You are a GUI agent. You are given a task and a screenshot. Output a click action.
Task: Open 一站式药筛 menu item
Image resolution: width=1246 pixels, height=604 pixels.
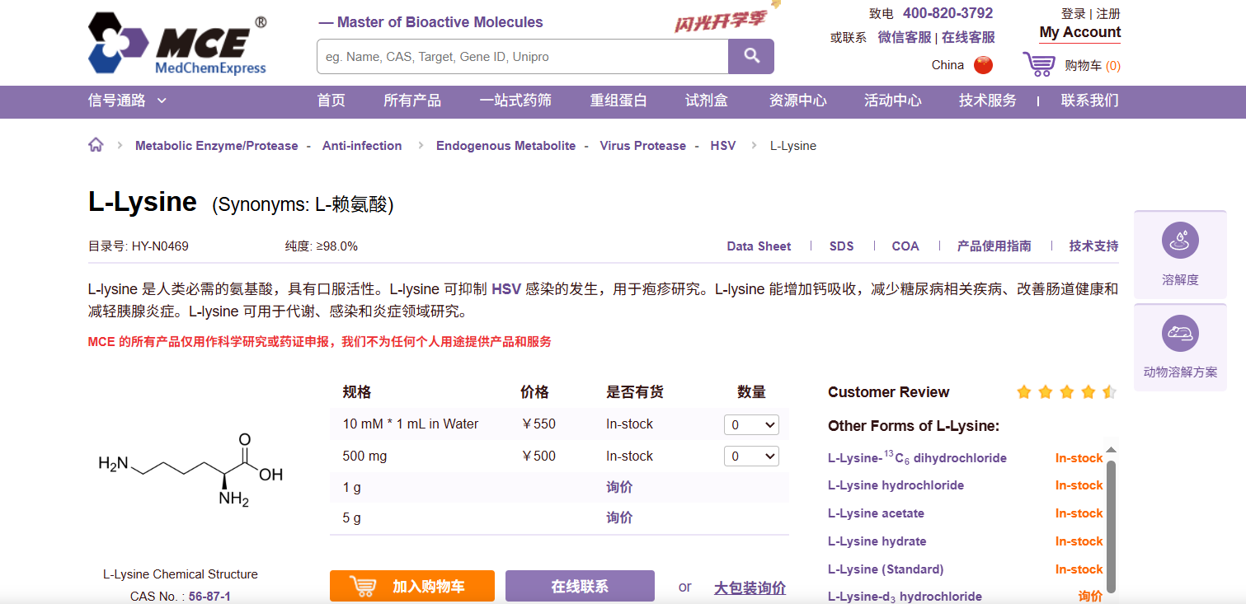pyautogui.click(x=516, y=101)
